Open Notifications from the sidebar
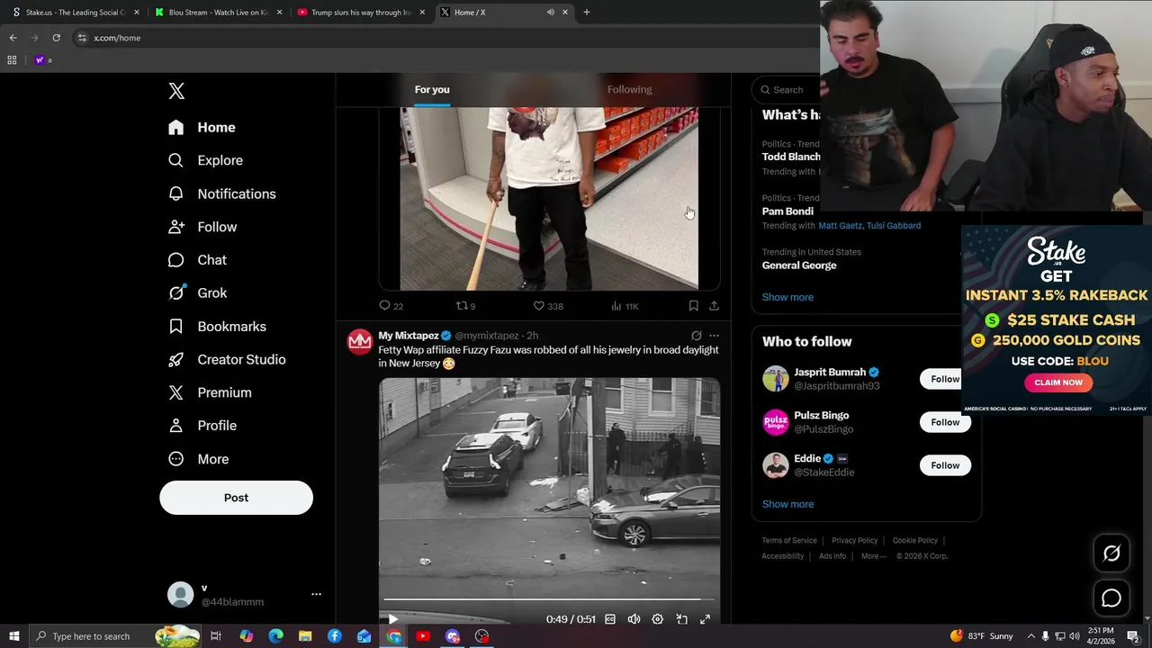The image size is (1152, 648). [x=221, y=193]
